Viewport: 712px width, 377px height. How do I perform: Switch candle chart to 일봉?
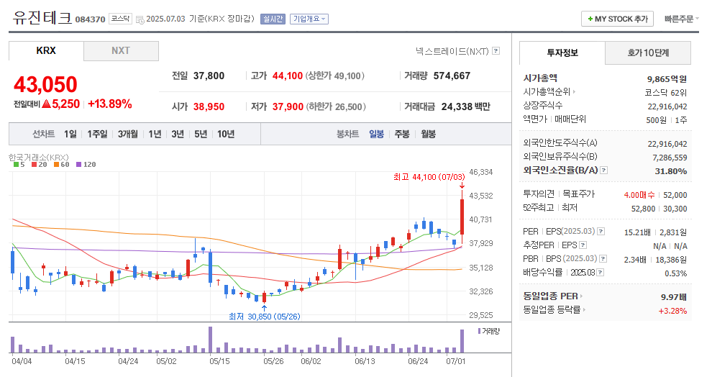(376, 134)
